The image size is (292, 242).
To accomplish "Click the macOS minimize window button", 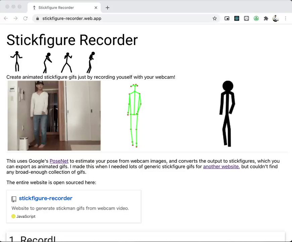I will (13, 7).
